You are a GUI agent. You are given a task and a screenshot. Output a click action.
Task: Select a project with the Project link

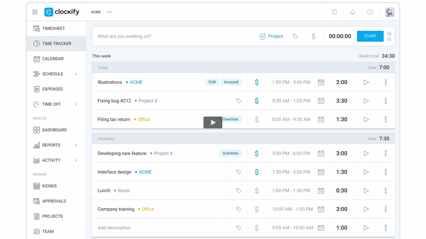click(271, 37)
